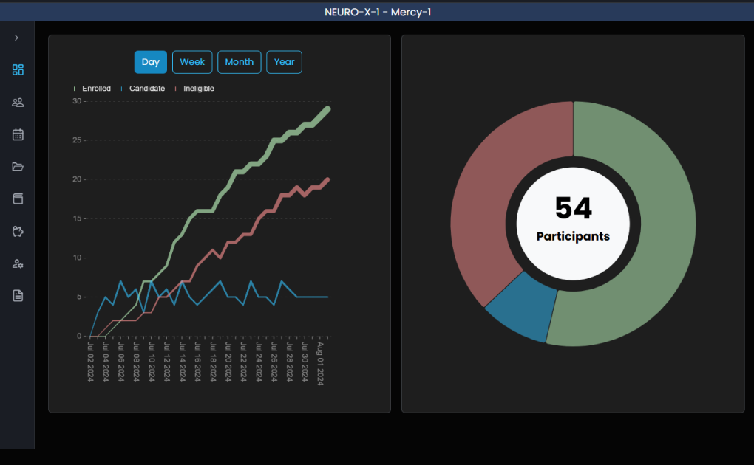Click the Jul 02 2024 axis label
Image resolution: width=754 pixels, height=465 pixels.
(90, 362)
